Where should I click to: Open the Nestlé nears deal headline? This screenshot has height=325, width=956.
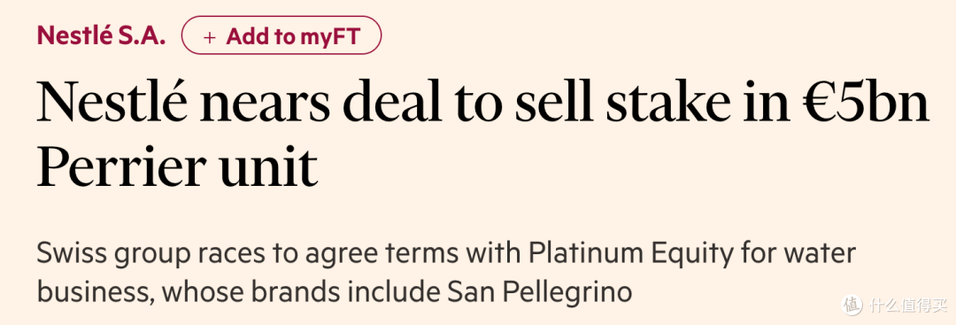(483, 133)
